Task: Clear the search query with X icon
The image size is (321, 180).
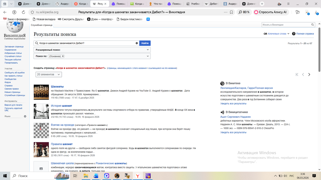Action: 137,43
